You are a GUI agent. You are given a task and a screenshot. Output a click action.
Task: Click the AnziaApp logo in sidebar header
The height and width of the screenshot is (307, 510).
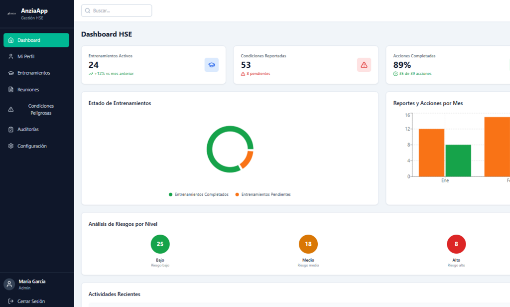point(12,14)
